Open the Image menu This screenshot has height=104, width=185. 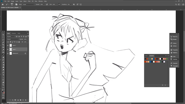(x=13, y=1)
